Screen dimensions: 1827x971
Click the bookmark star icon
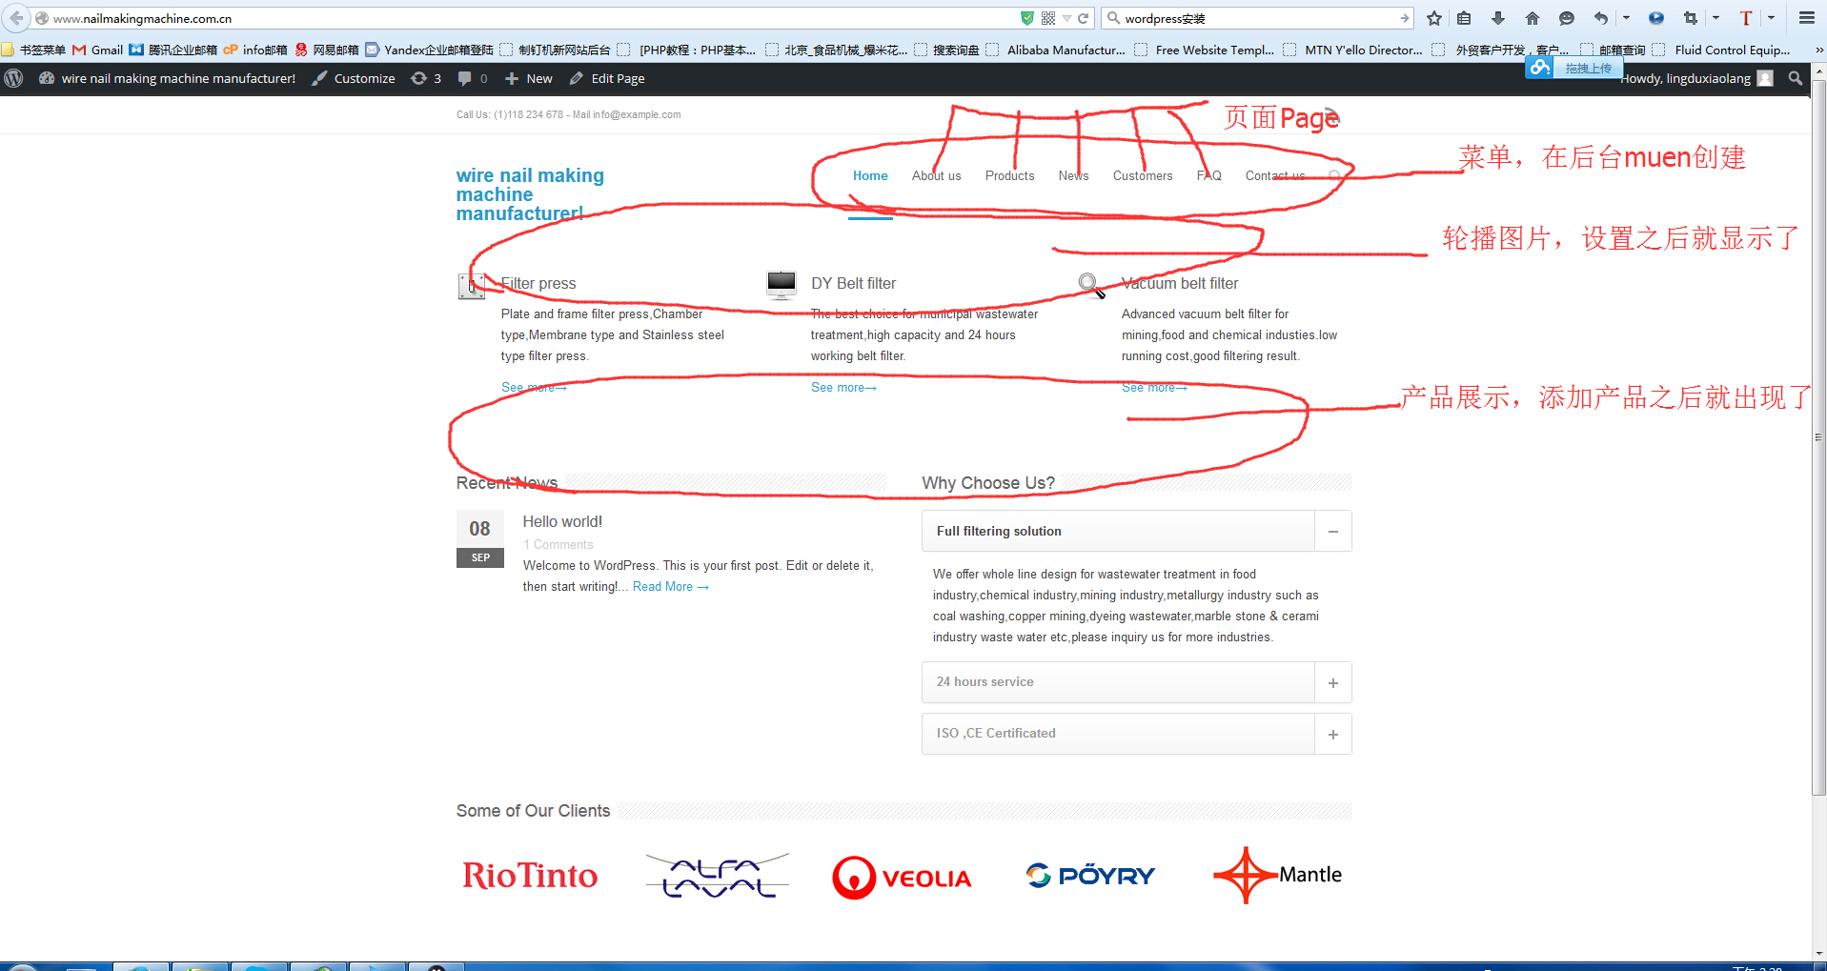coord(1434,18)
